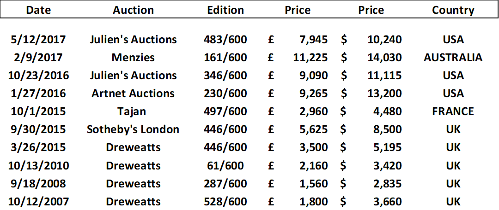Select the Country column header
The image size is (499, 210).
[453, 10]
